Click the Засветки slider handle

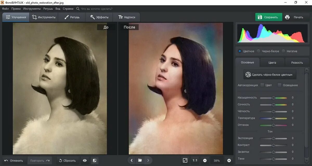pyautogui.click(x=274, y=152)
